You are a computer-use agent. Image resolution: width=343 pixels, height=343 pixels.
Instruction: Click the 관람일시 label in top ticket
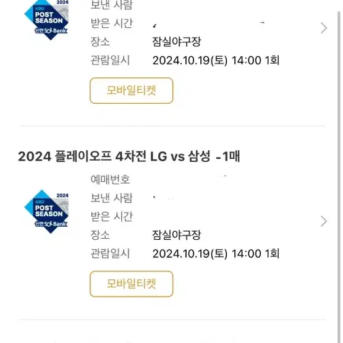click(110, 60)
